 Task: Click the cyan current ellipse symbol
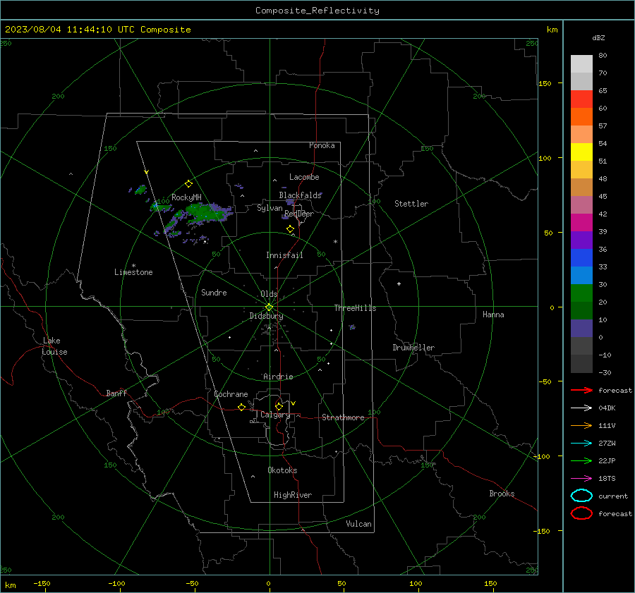click(581, 496)
